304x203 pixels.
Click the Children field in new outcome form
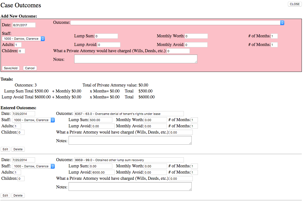[x=22, y=51]
